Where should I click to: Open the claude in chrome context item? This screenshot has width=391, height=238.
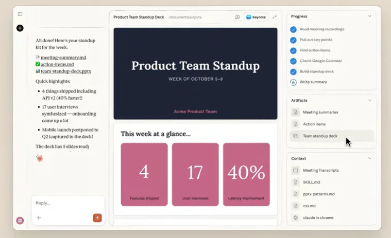click(x=317, y=217)
